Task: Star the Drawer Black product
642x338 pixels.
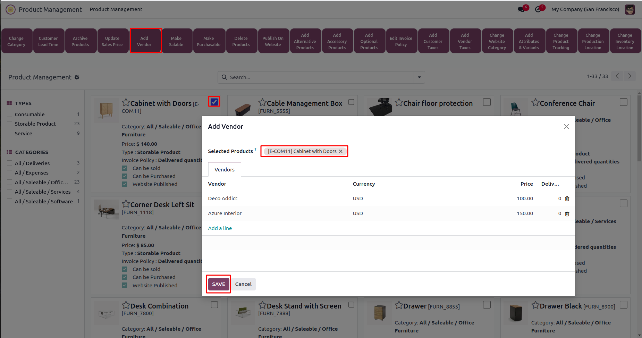Action: click(x=535, y=305)
